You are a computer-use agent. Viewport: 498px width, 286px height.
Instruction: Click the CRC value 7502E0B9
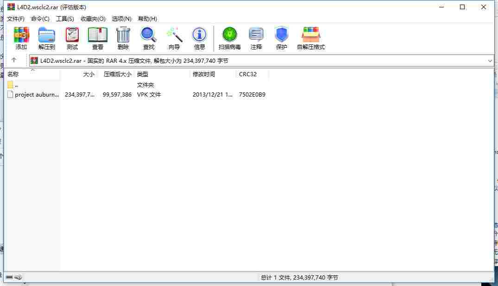pyautogui.click(x=252, y=94)
